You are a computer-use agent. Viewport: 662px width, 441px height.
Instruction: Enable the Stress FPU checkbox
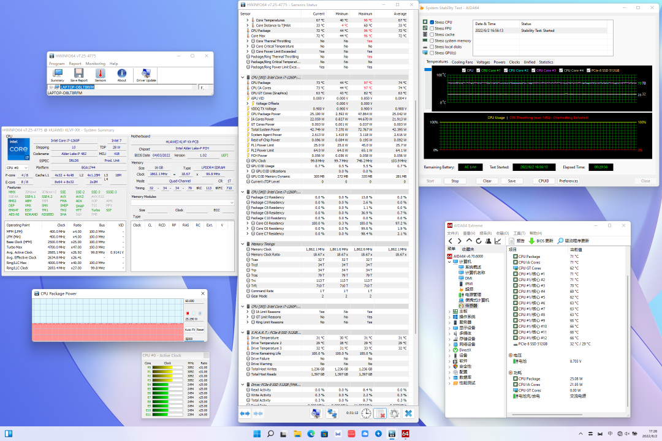tap(432, 28)
